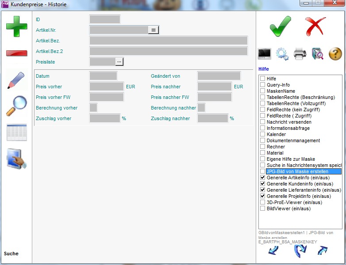
Task: Open the Preisliste selection button
Action: point(119,62)
